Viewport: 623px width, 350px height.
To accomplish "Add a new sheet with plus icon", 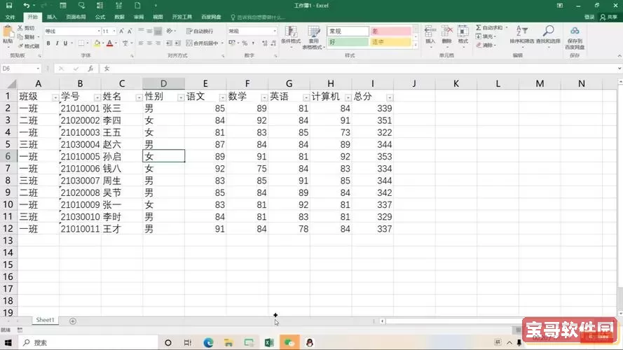I will (73, 321).
